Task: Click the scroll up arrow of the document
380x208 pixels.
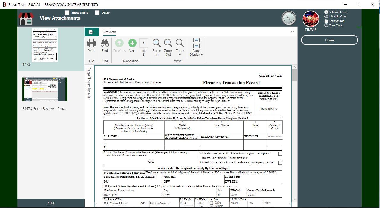Action: [294, 67]
